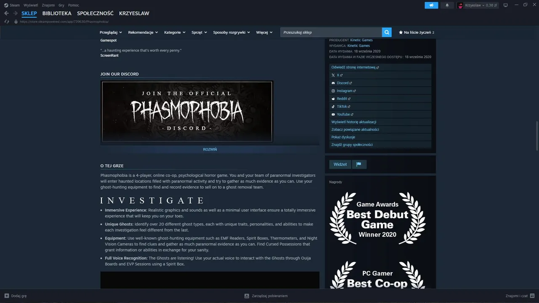
Task: Switch to the BIBLIOTEKA tab
Action: pyautogui.click(x=57, y=13)
